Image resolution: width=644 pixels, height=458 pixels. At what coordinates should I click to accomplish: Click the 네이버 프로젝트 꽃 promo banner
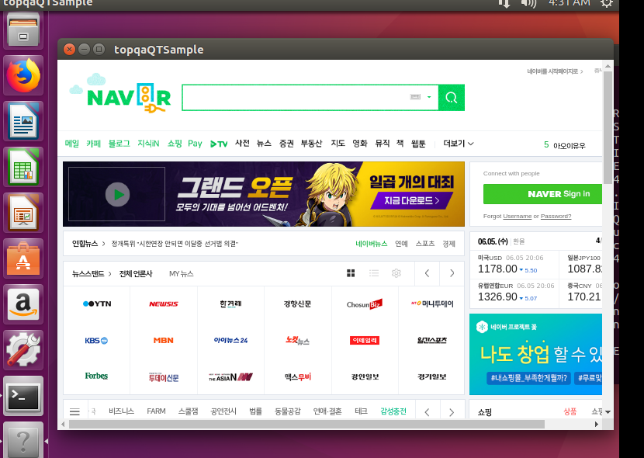point(535,354)
